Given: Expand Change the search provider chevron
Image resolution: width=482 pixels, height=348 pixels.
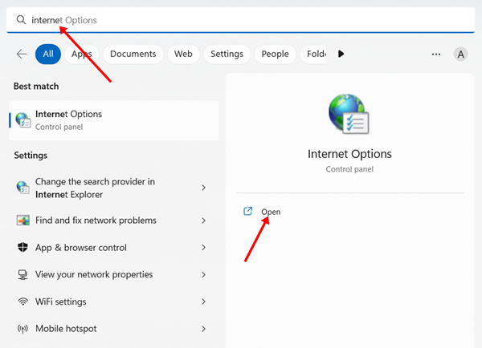Looking at the screenshot, I should coord(203,188).
